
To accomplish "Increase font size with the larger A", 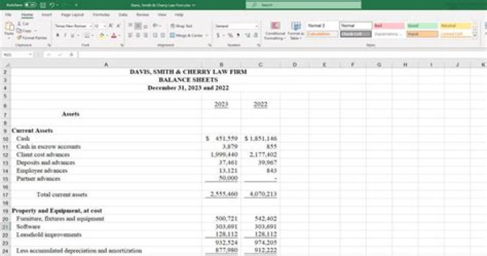I will 111,26.
